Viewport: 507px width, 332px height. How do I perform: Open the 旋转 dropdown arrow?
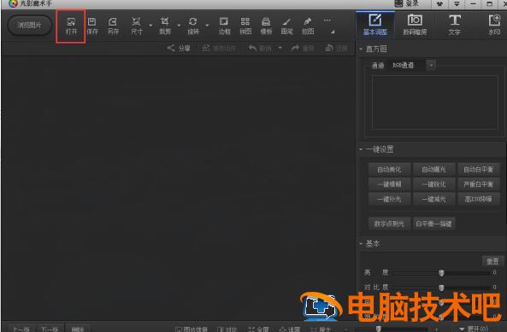click(207, 25)
